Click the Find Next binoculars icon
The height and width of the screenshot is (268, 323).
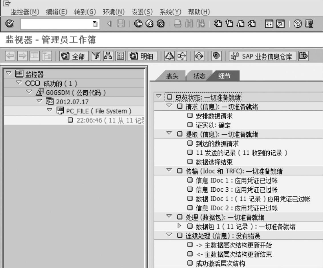click(201, 24)
